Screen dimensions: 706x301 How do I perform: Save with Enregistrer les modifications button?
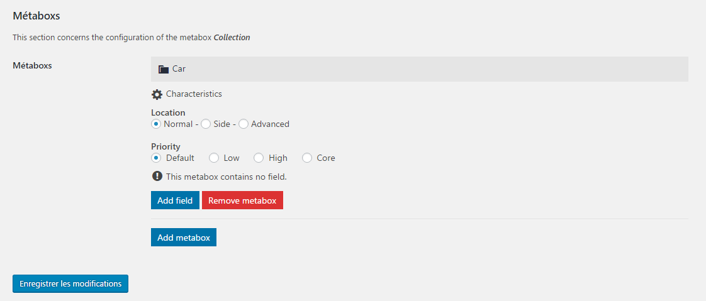pos(70,284)
